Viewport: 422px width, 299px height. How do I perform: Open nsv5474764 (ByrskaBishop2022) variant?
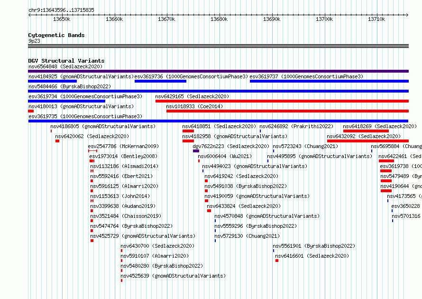(x=131, y=226)
